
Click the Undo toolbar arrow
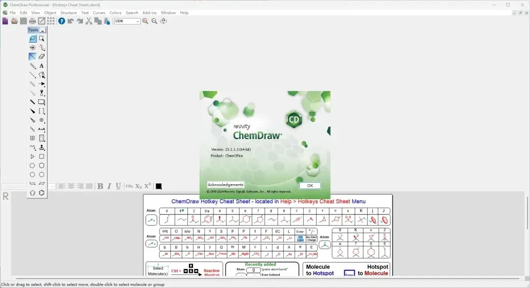coord(71,21)
